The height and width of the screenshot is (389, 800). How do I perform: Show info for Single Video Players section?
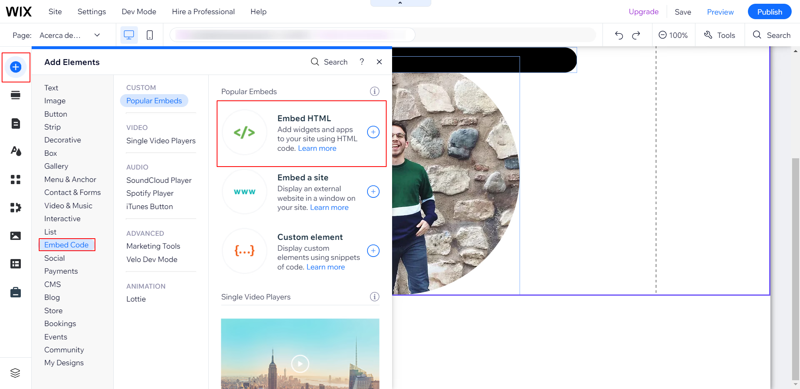375,297
